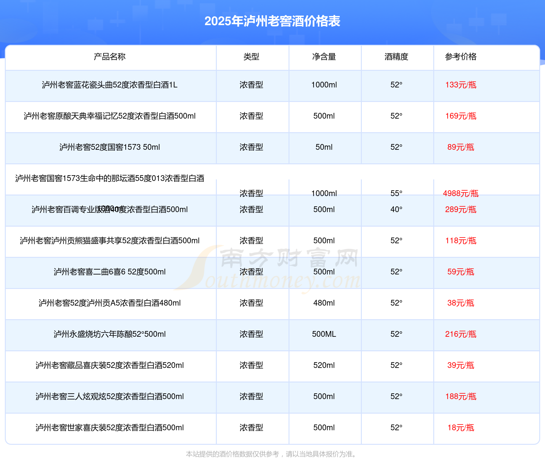The width and height of the screenshot is (545, 472).
Task: Click the title 2025年泸州老窖酒价格表
Action: tap(272, 21)
